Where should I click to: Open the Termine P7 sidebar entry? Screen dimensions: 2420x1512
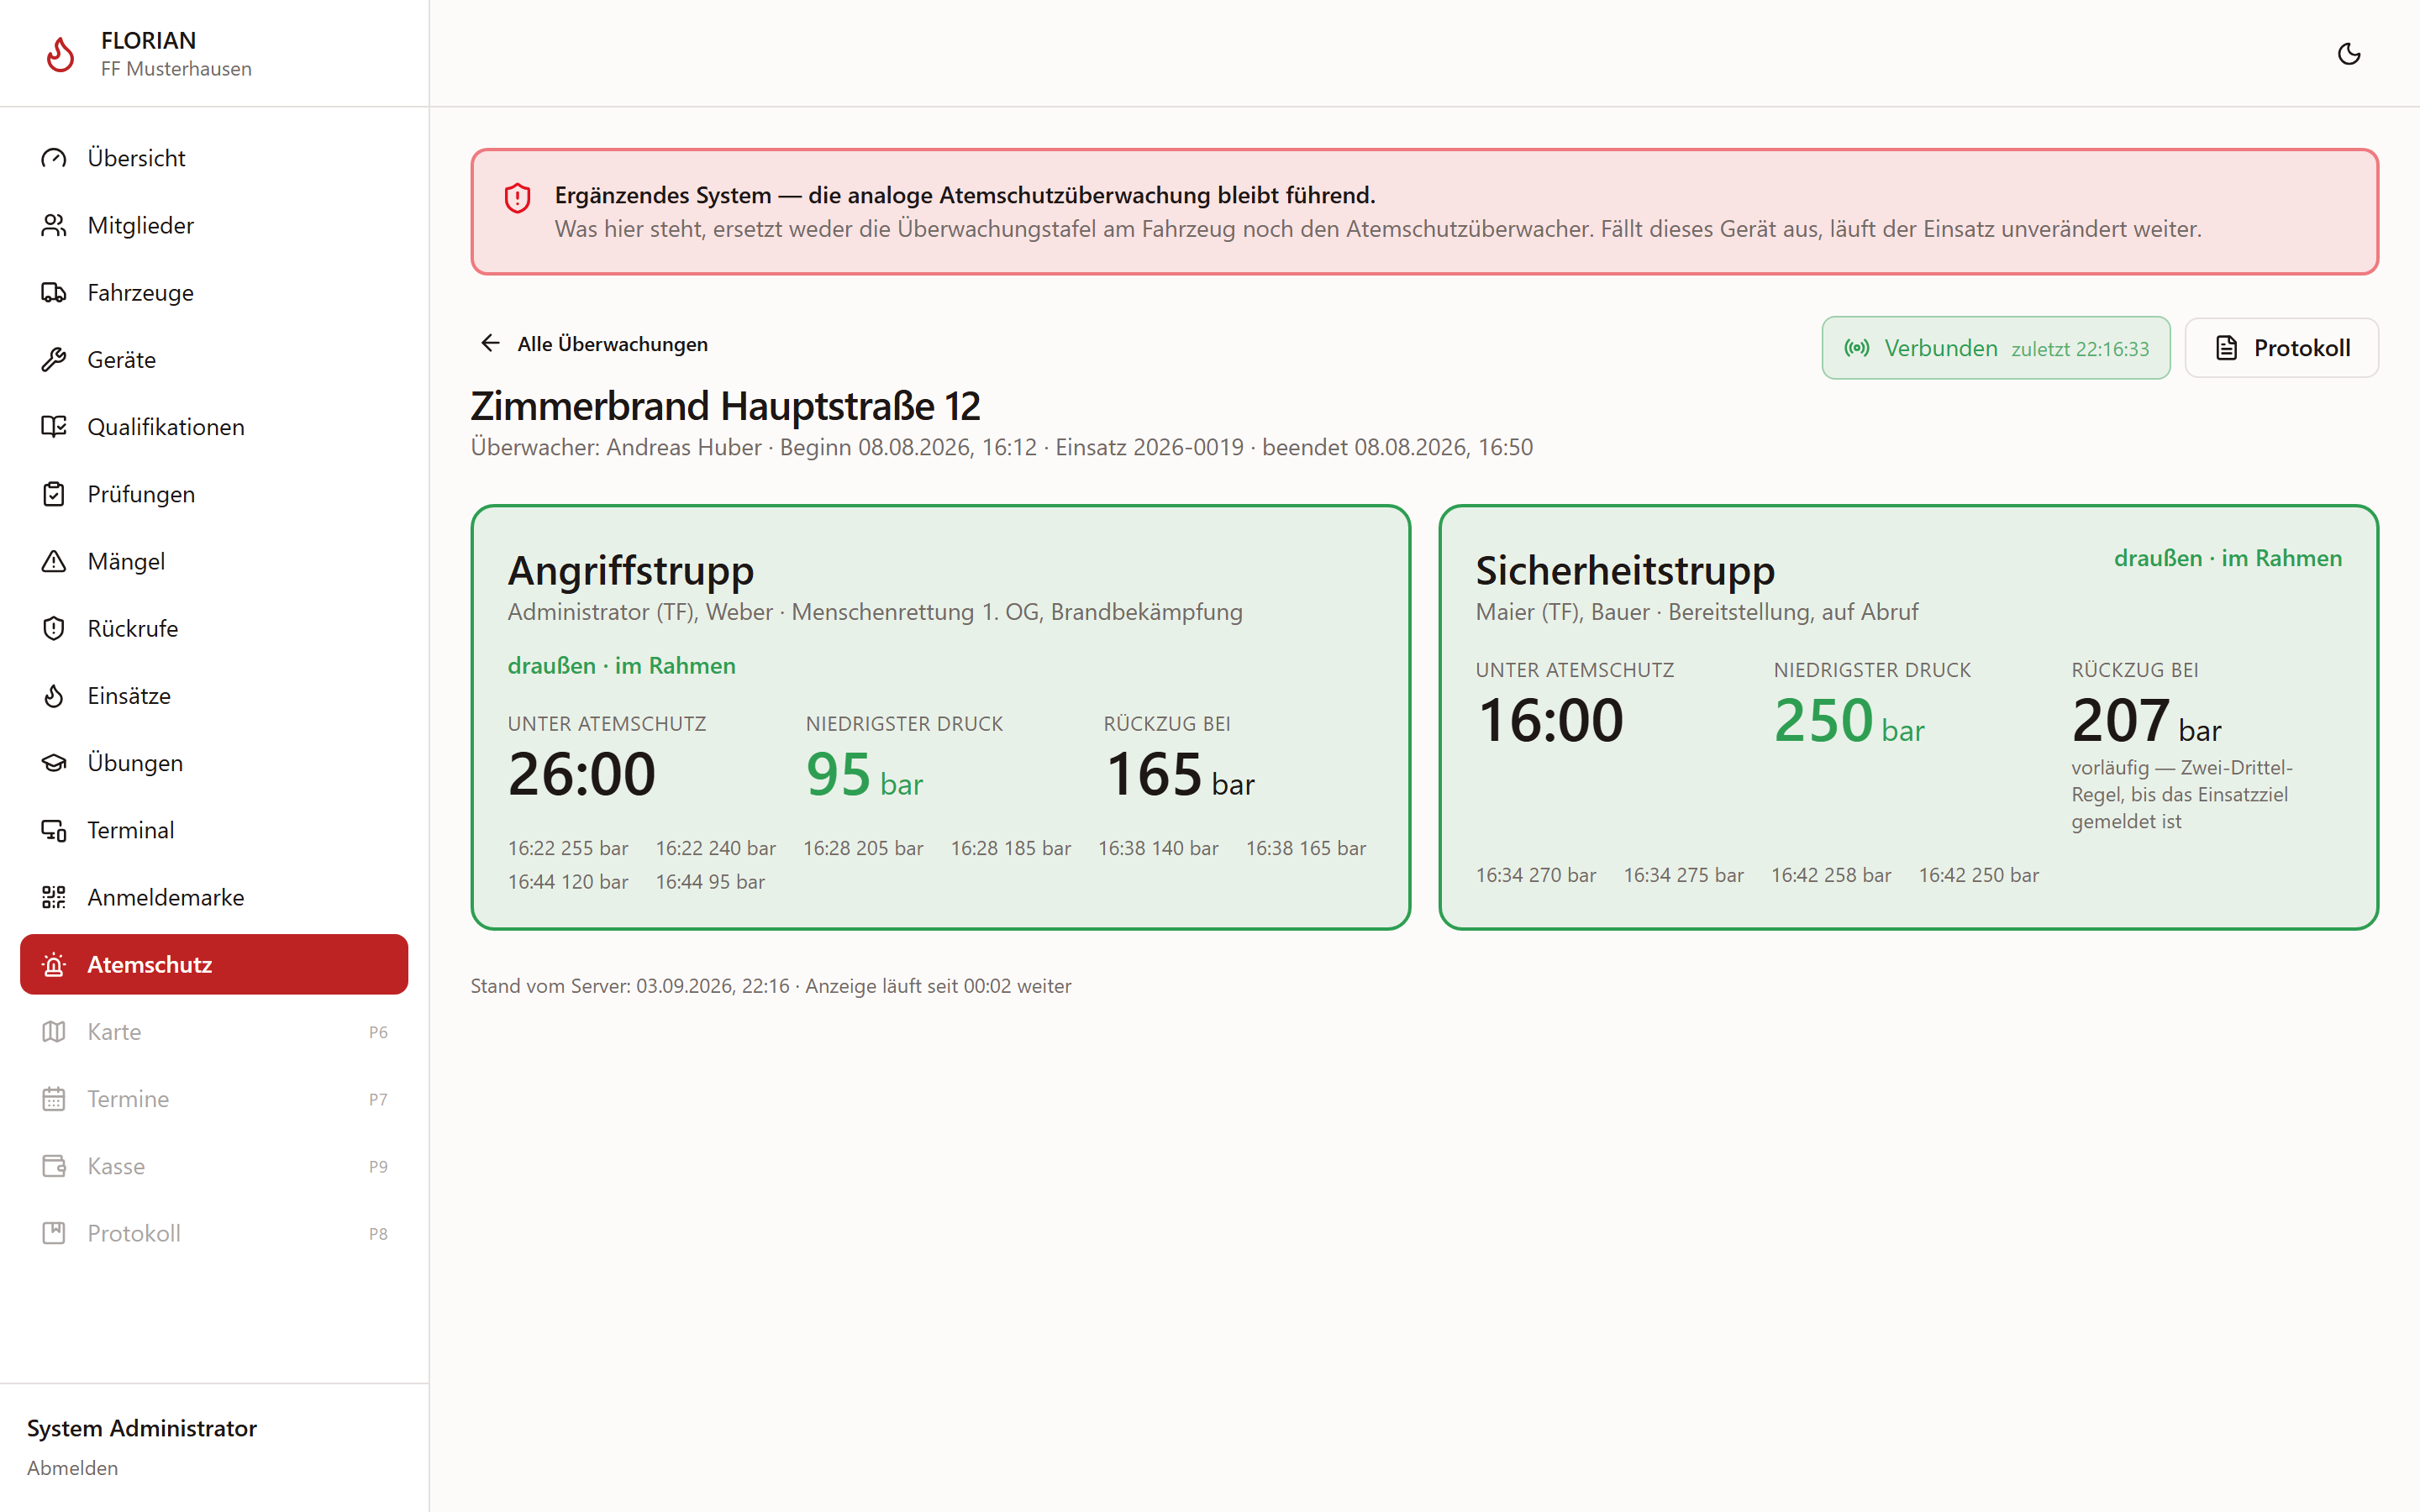point(214,1099)
